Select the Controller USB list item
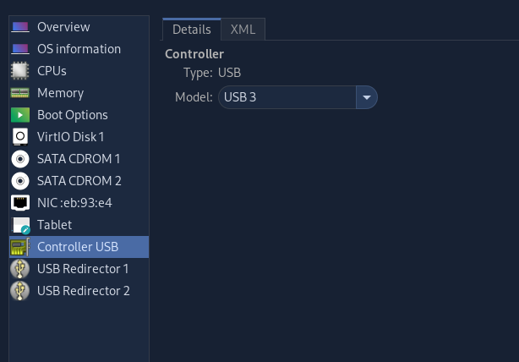This screenshot has width=519, height=362. 79,247
